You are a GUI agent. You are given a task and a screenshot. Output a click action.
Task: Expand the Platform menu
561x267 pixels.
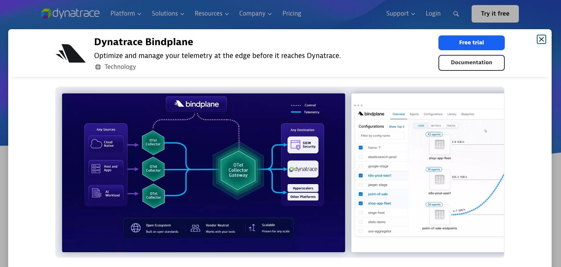coord(126,13)
